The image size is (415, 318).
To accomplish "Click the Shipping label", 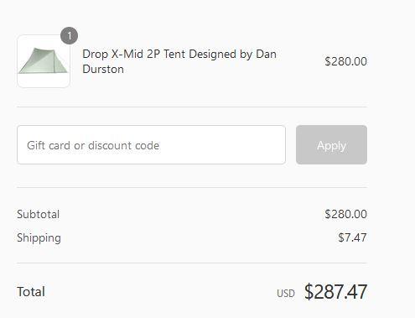I will point(39,238).
